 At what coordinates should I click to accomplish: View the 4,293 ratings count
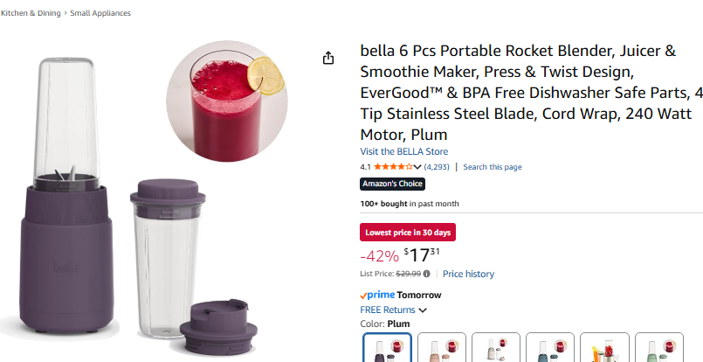(x=437, y=167)
